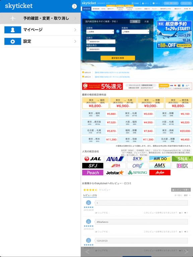Click the calendar icon in 出発日 field
193x257 pixels.
point(88,40)
